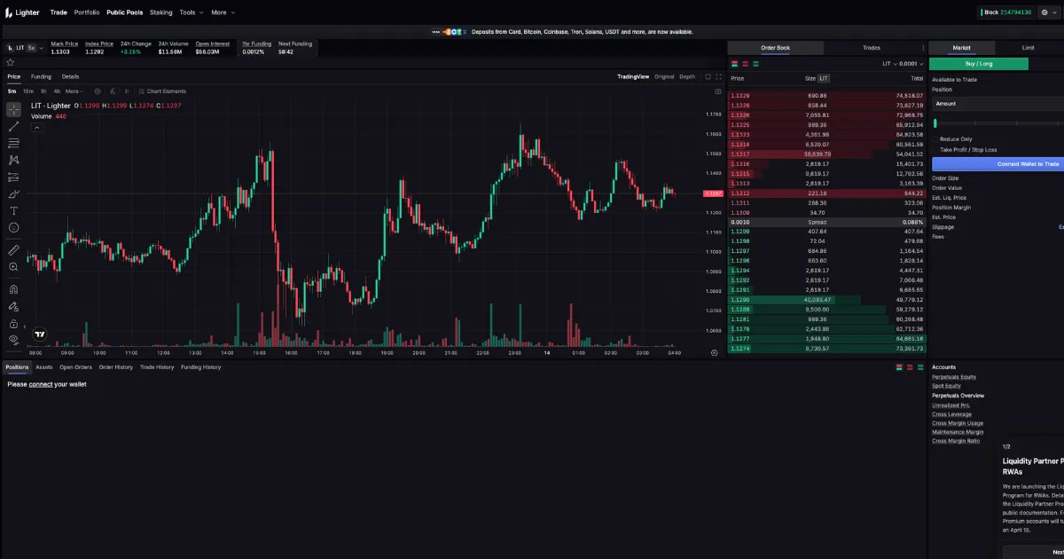Open the 0.0001 price precision dropdown
The image size is (1064, 559).
911,63
